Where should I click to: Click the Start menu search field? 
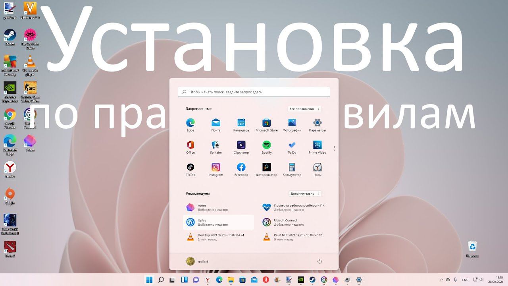click(x=254, y=92)
